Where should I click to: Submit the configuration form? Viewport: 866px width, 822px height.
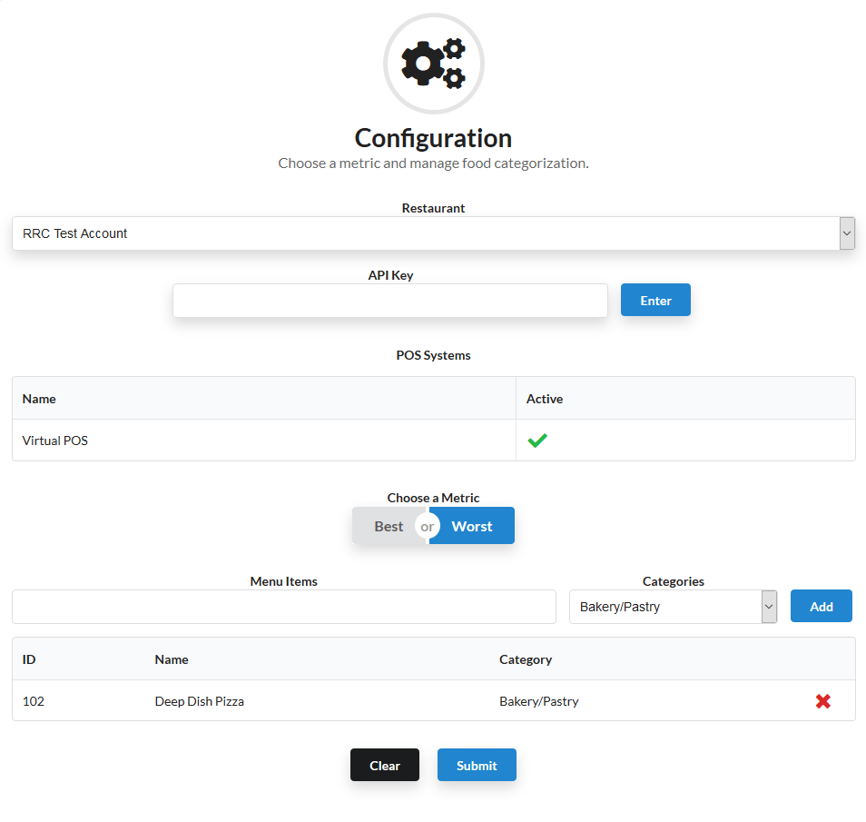pos(477,766)
